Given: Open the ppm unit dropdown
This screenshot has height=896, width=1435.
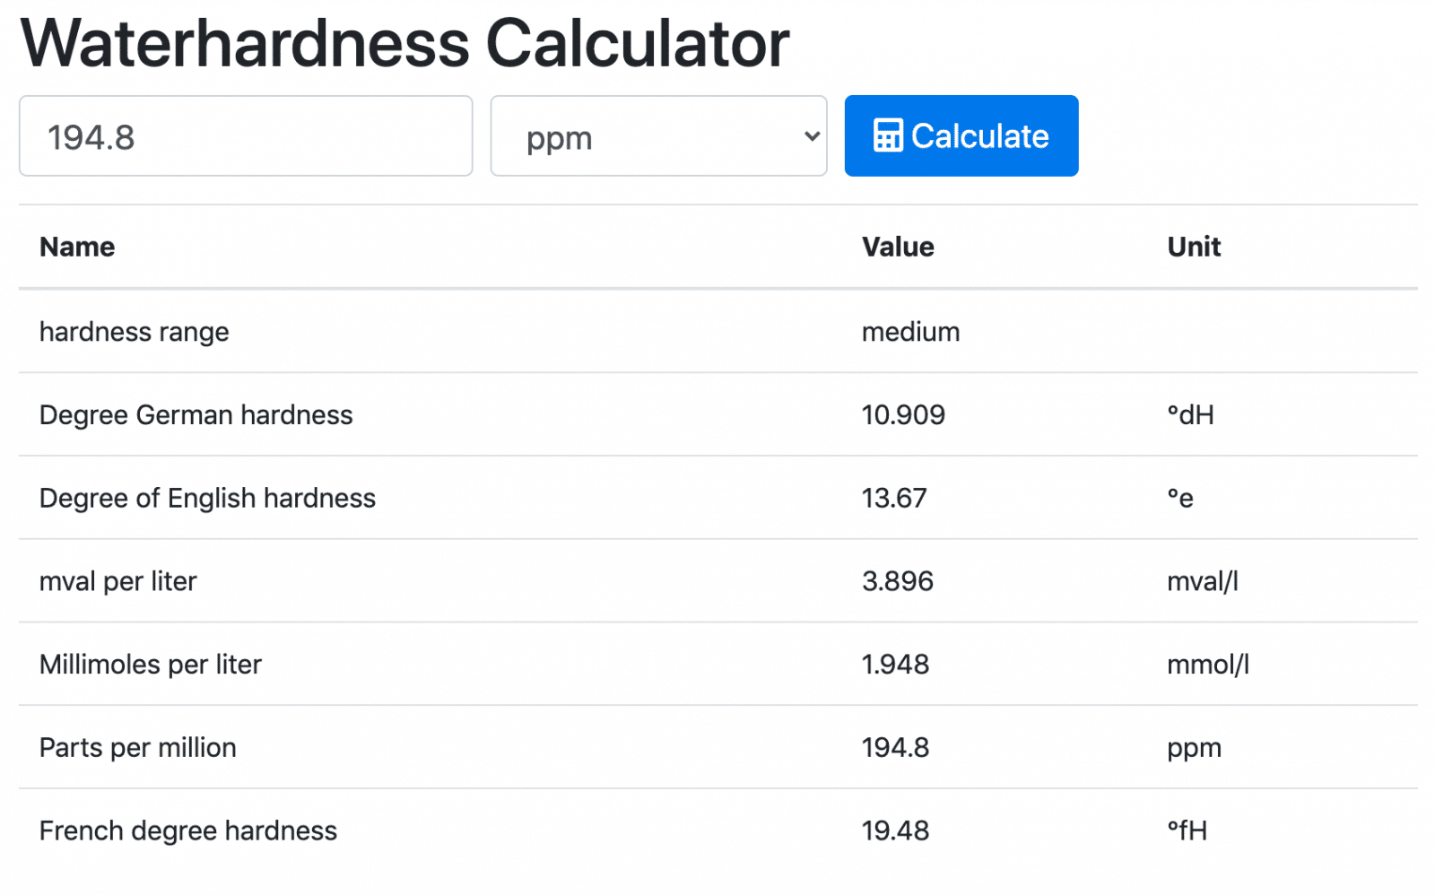Looking at the screenshot, I should coord(658,136).
